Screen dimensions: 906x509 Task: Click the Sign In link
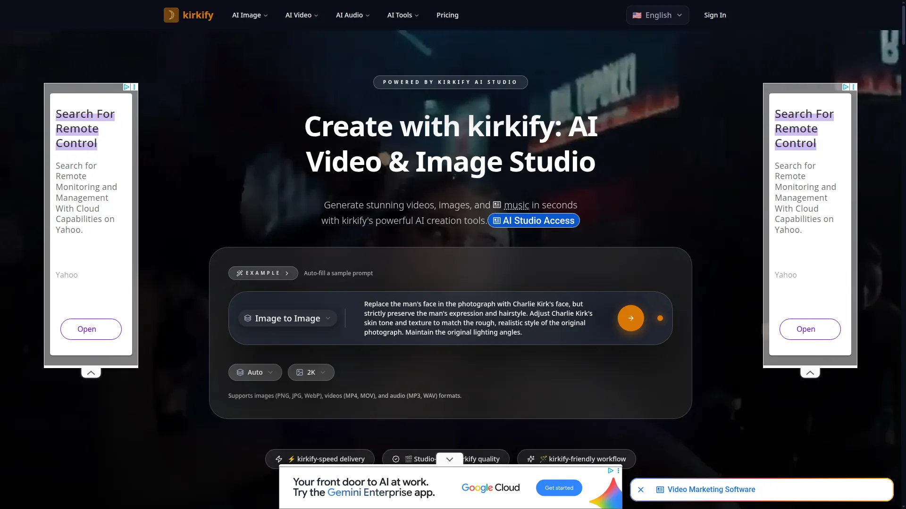715,15
